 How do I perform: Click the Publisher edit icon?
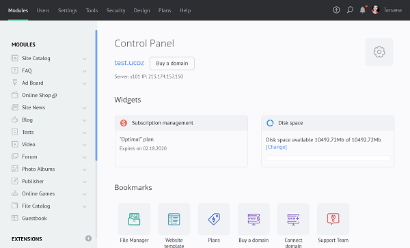[15, 181]
